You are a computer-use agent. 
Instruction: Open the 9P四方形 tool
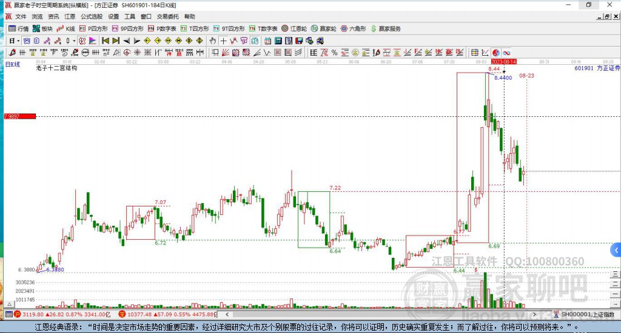point(127,28)
